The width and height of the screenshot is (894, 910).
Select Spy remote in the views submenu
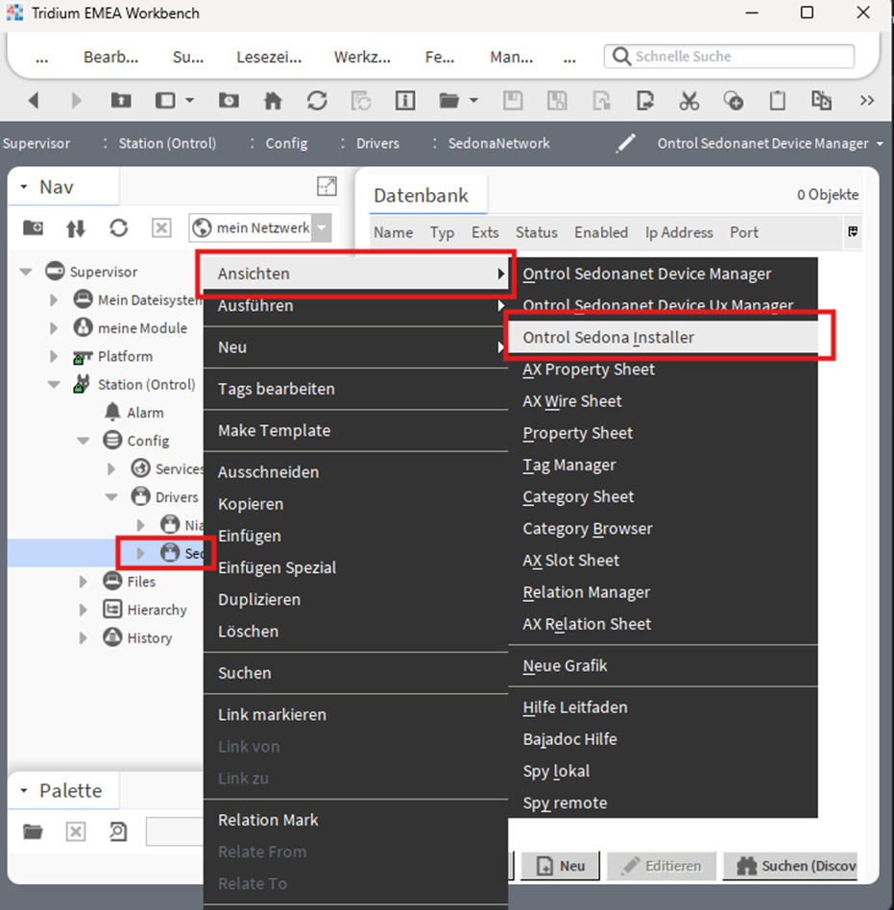[x=663, y=802]
